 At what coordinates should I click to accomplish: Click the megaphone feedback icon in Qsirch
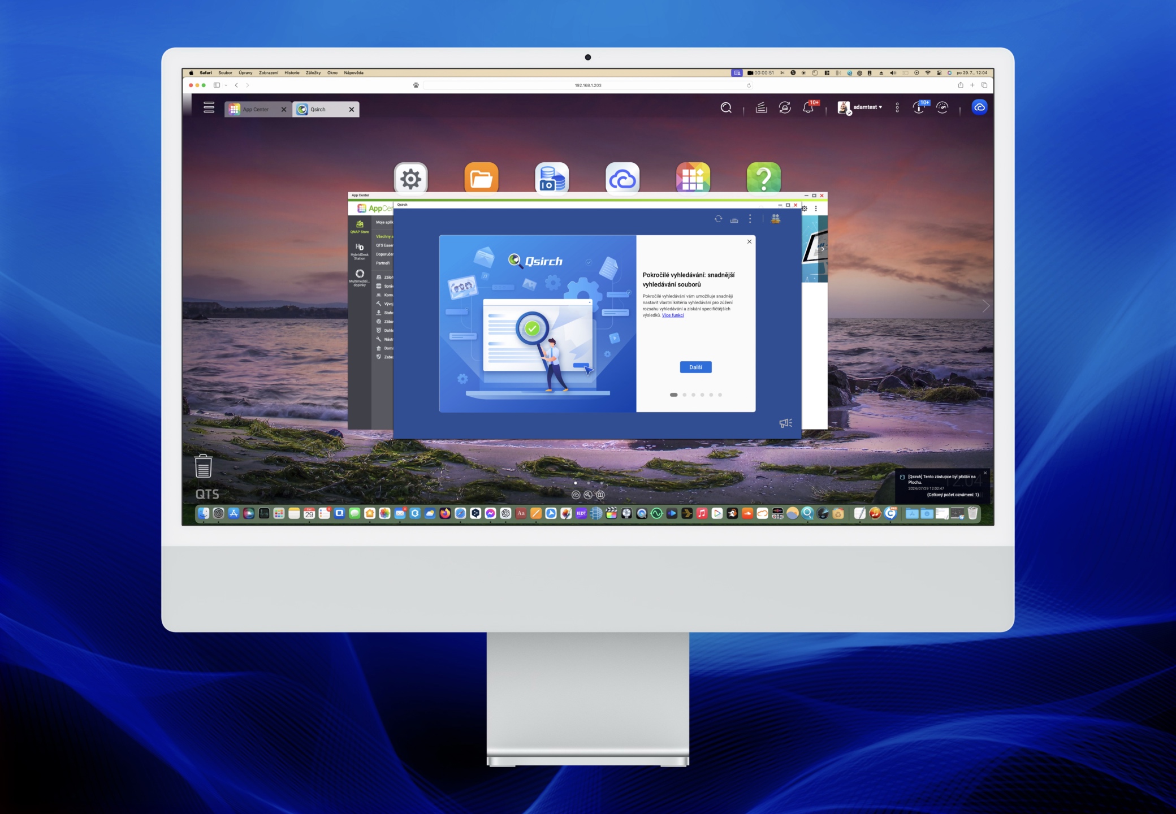(x=785, y=423)
